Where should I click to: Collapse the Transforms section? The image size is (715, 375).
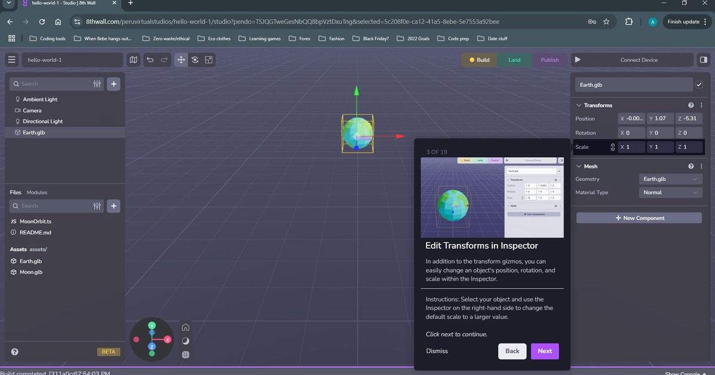tap(578, 105)
